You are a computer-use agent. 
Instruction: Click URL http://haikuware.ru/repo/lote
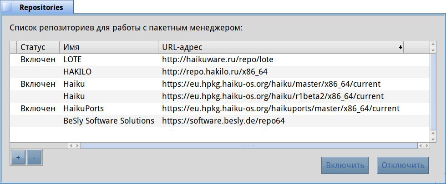coord(218,60)
